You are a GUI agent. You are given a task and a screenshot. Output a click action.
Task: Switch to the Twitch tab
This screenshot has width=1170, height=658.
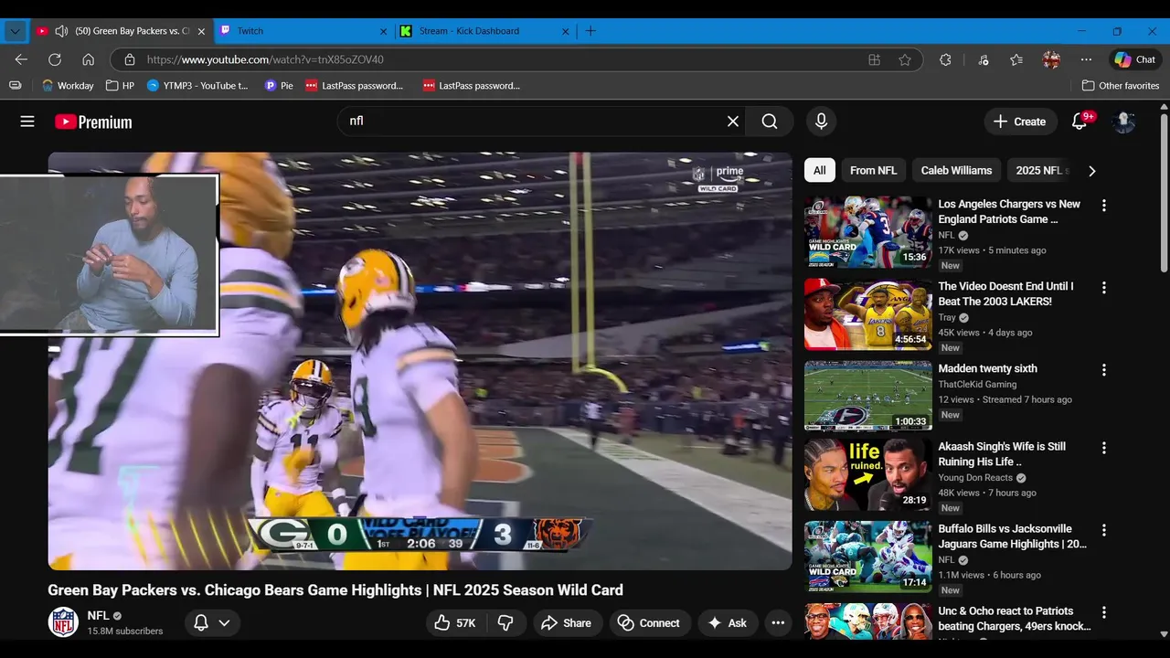tap(304, 31)
